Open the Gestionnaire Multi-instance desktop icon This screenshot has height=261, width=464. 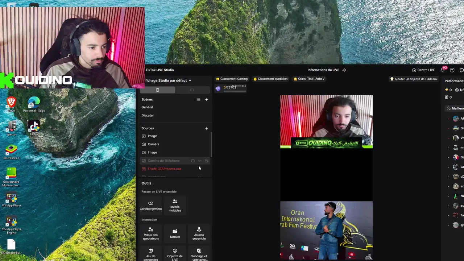[x=11, y=177]
